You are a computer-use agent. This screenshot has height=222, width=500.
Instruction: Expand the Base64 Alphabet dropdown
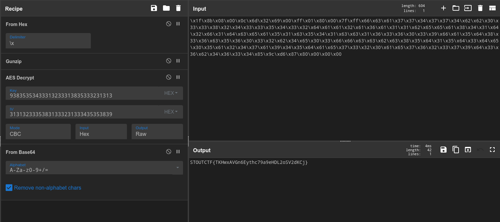[x=178, y=168]
